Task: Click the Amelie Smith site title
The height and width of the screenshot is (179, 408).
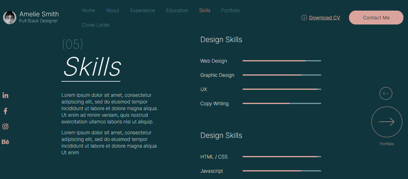Action: (x=39, y=14)
